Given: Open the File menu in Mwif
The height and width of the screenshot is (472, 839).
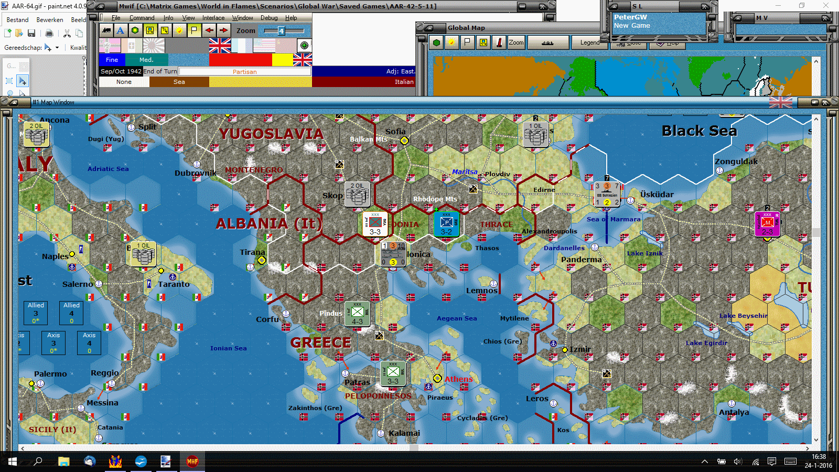Looking at the screenshot, I should pyautogui.click(x=116, y=18).
